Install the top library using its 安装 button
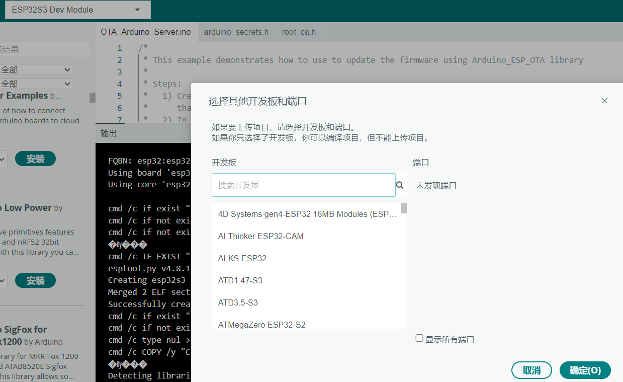623x382 pixels. point(35,159)
